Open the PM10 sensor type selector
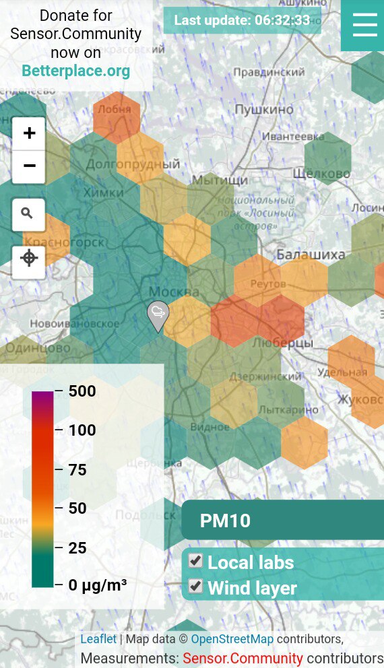The width and height of the screenshot is (384, 668). click(282, 520)
